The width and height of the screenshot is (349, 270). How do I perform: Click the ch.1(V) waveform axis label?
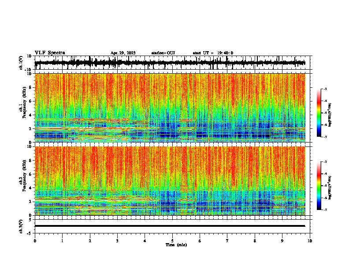pyautogui.click(x=21, y=63)
